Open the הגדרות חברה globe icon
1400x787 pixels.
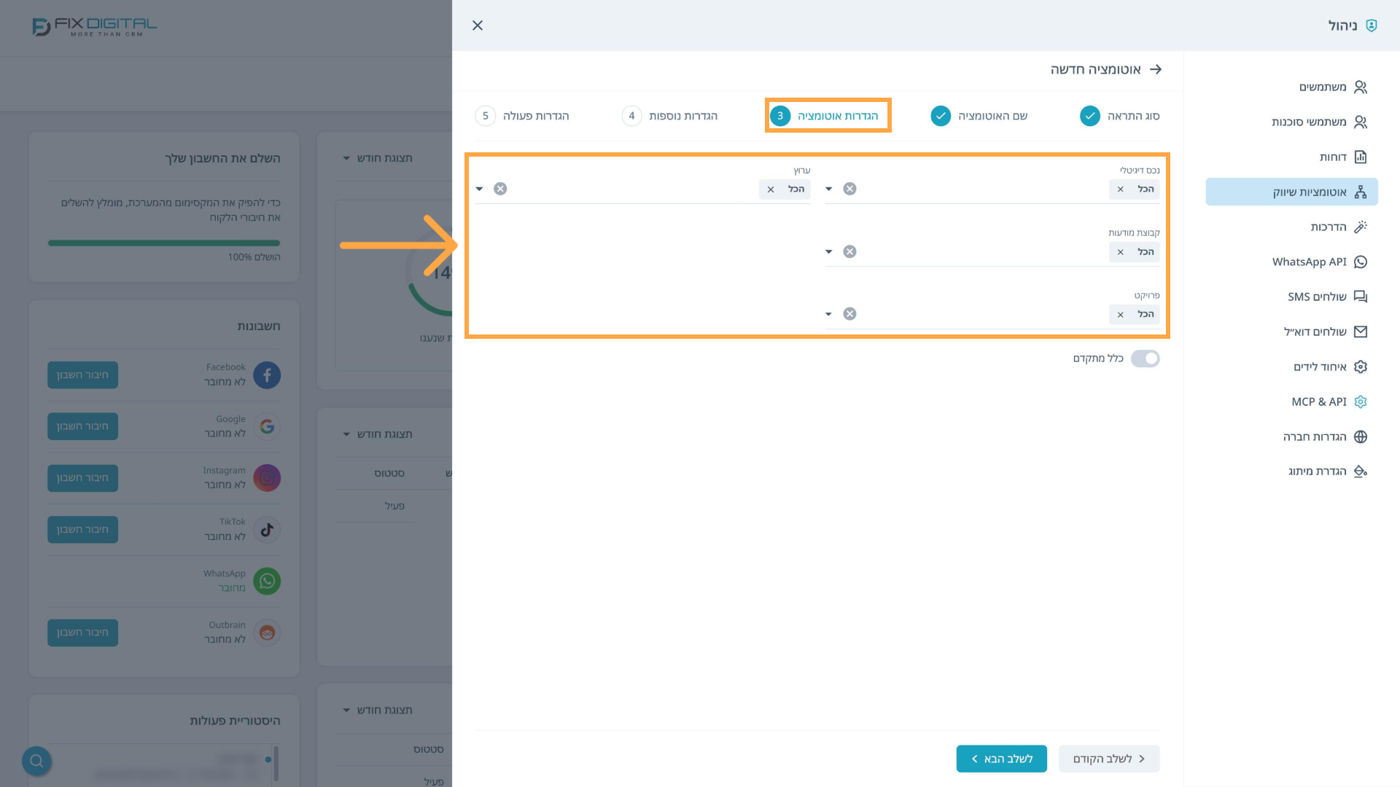pos(1361,436)
